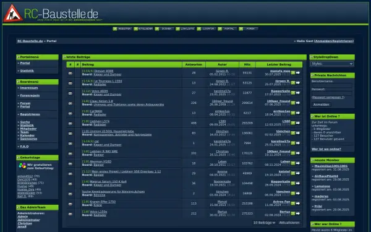371x232 pixels.
Task: Click the envelope icon in Liebherr R 980 SME row
Action: [70, 153]
